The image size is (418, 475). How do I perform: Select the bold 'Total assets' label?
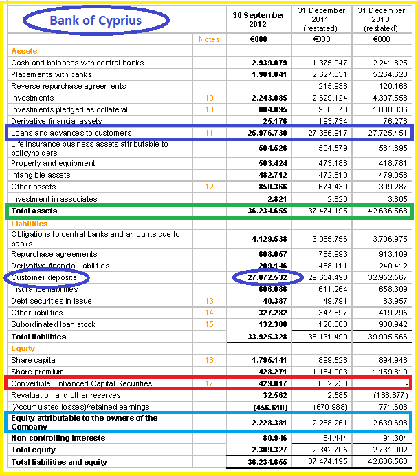(x=34, y=211)
